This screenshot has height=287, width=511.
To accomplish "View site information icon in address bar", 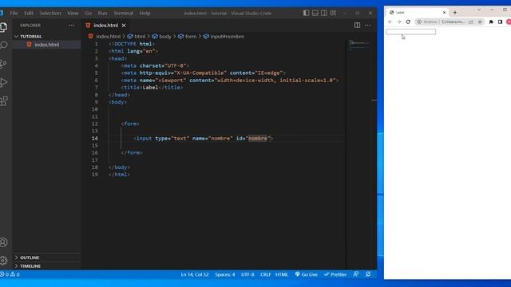I will coord(419,22).
